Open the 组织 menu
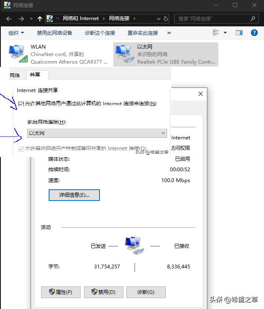Viewport: 264px width, 309px height. click(x=16, y=33)
